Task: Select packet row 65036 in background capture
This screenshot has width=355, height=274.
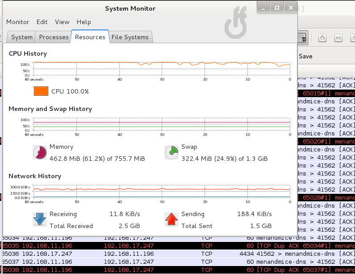Action: pyautogui.click(x=179, y=254)
